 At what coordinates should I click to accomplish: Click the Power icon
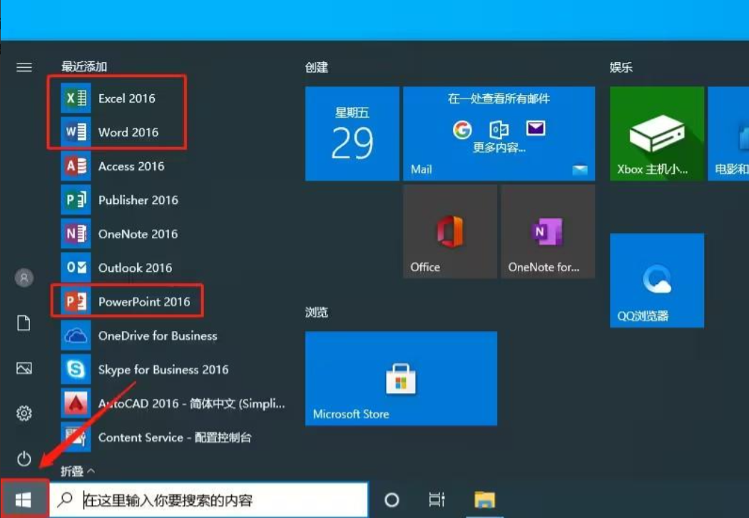[x=24, y=459]
